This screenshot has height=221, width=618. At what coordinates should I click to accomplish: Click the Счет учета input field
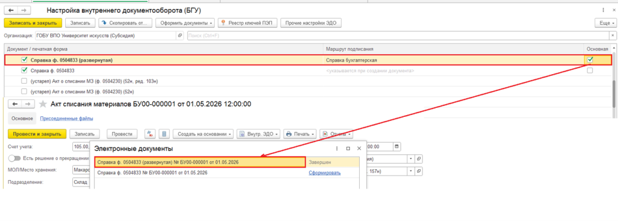81,146
